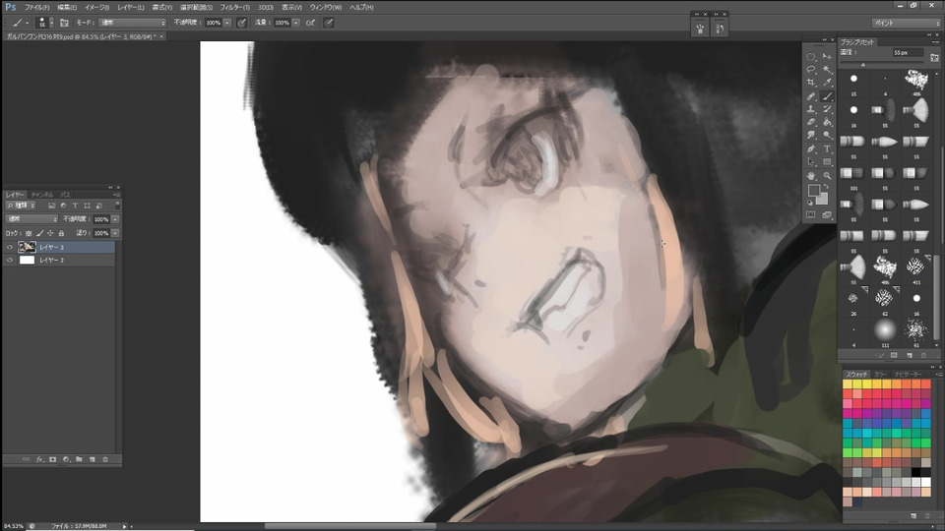
Task: Open the layer blend mode dropdown
Action: click(x=31, y=219)
